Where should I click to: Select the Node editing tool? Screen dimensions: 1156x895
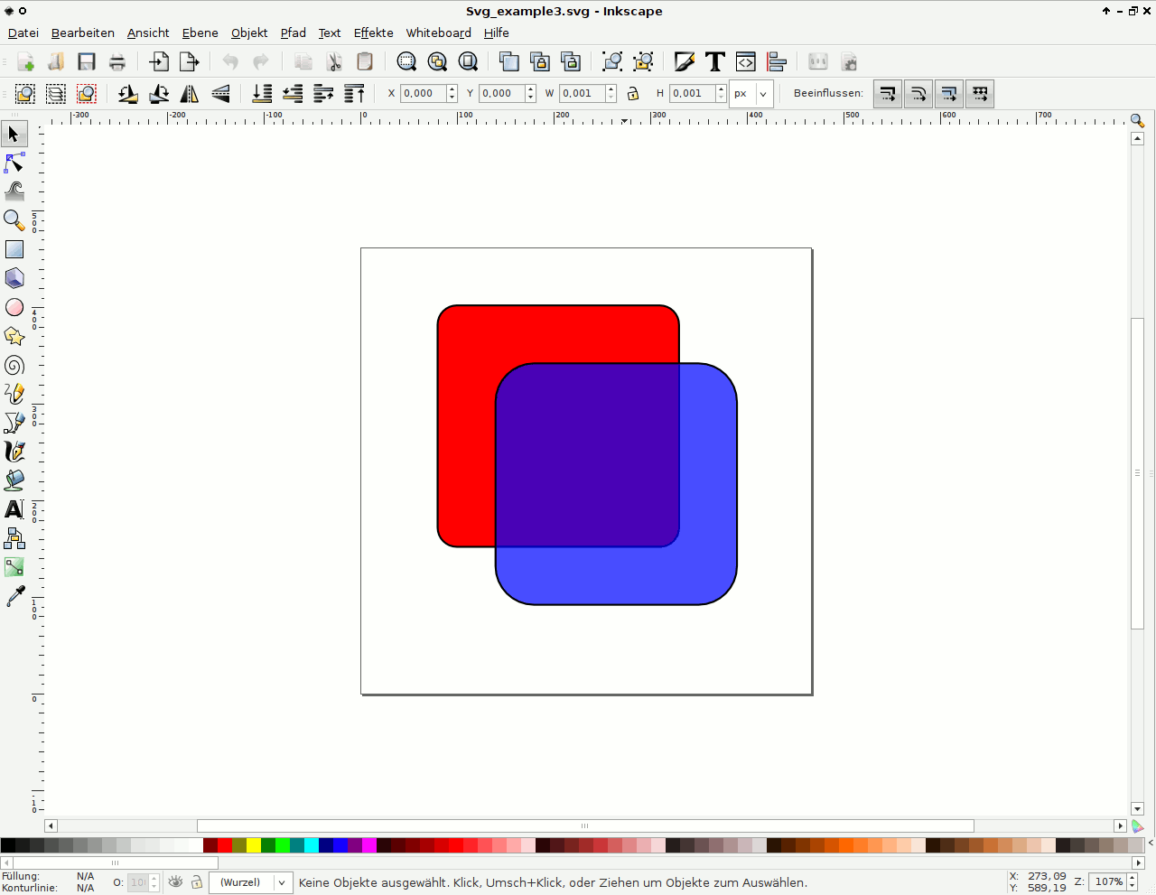click(14, 163)
